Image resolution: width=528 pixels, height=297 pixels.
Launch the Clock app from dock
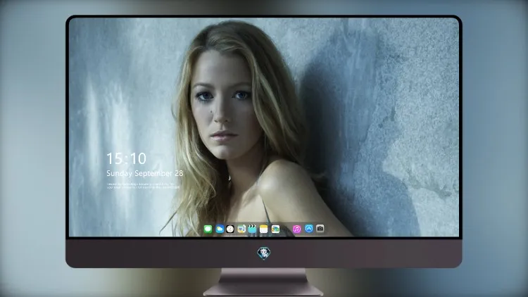[x=230, y=229]
